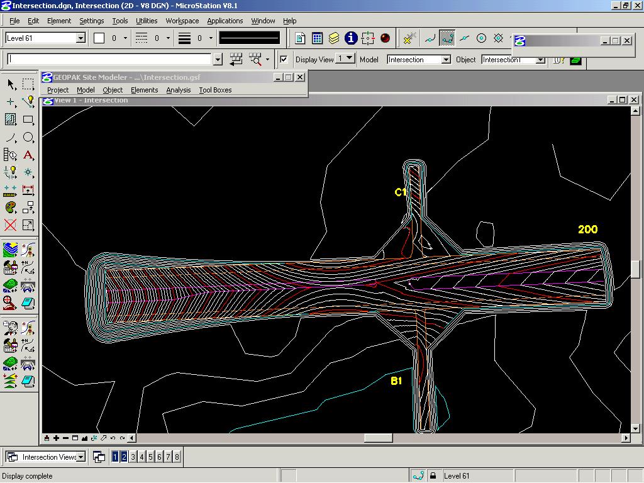Toggle view window 2 button

click(x=124, y=457)
